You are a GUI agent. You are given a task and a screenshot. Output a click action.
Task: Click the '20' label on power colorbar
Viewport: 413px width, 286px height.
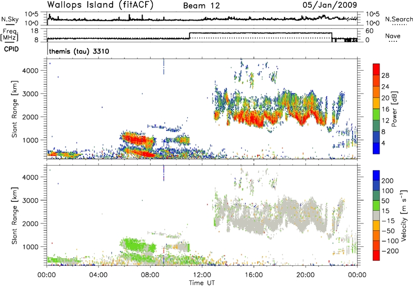[385, 98]
